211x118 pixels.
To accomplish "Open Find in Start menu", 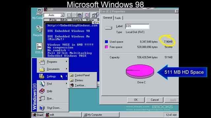I will [x=53, y=84].
